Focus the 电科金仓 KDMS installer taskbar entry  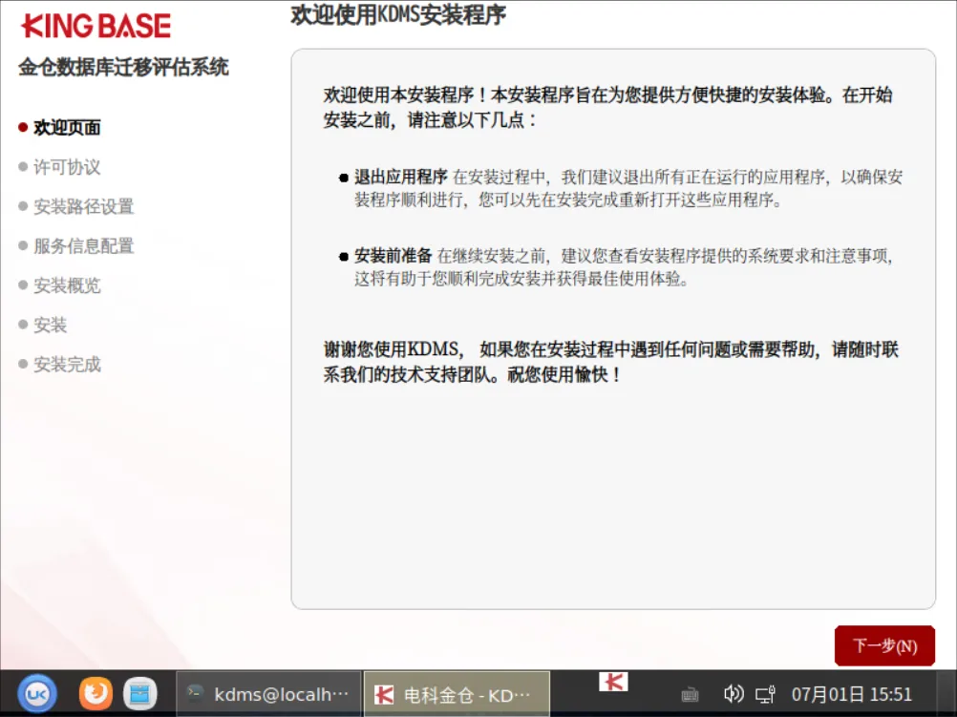[x=457, y=694]
